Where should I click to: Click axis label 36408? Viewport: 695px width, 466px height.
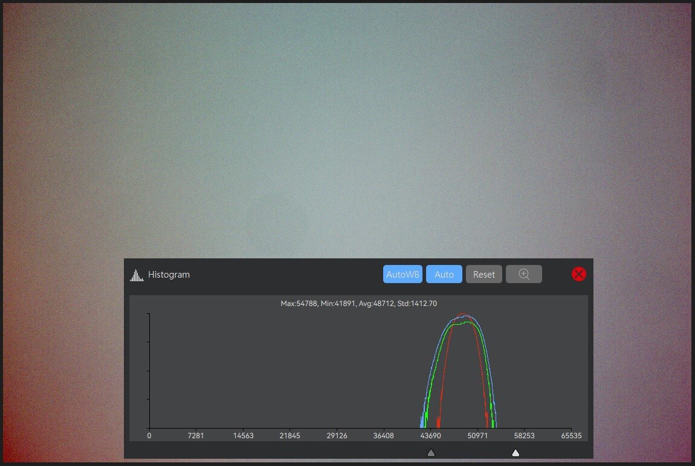[x=383, y=435]
